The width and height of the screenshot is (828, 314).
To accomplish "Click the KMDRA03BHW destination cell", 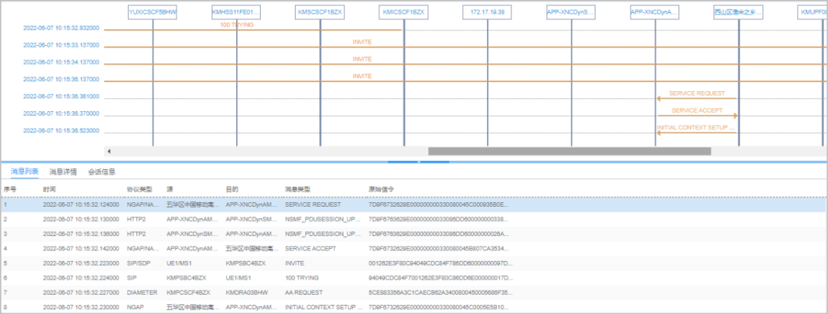I will [247, 293].
